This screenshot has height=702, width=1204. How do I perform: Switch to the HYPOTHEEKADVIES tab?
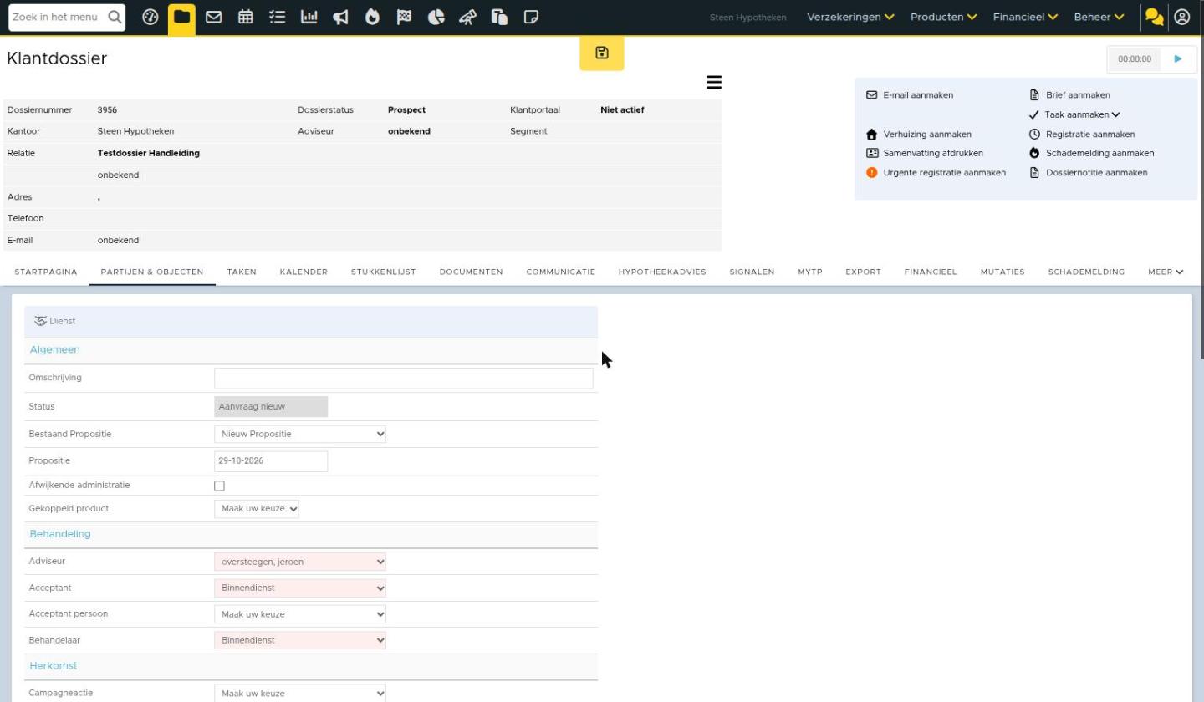click(662, 272)
